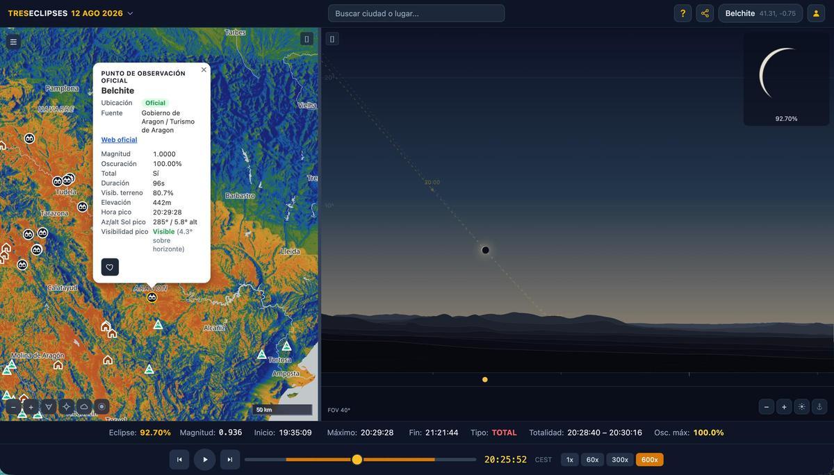The height and width of the screenshot is (475, 834).
Task: Click the 20:00 label on sun path
Action: [432, 183]
